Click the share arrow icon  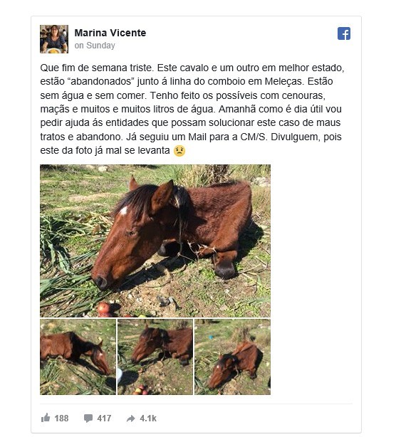click(x=130, y=418)
